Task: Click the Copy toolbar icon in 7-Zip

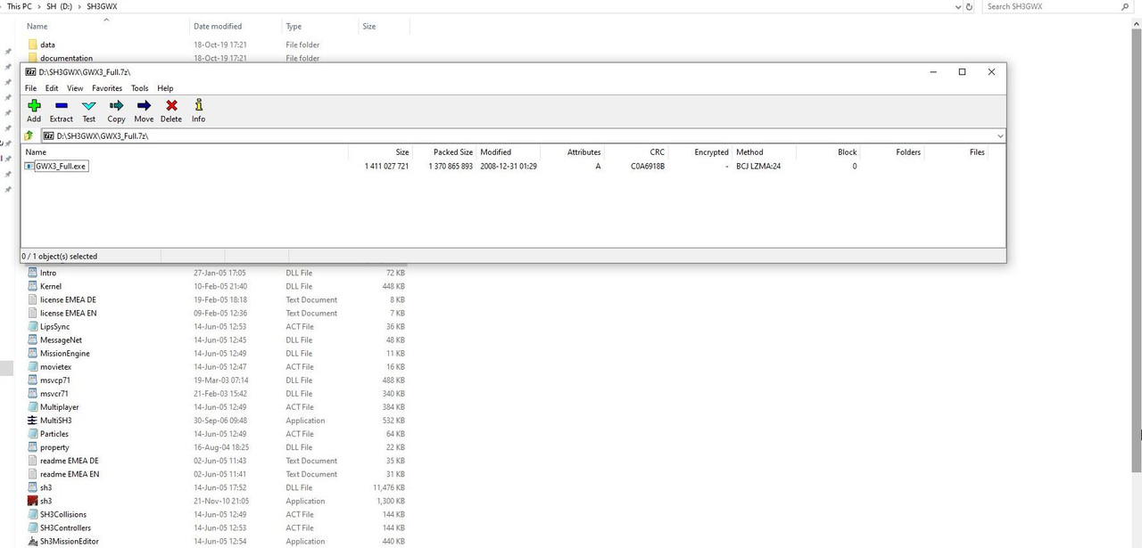Action: point(116,105)
